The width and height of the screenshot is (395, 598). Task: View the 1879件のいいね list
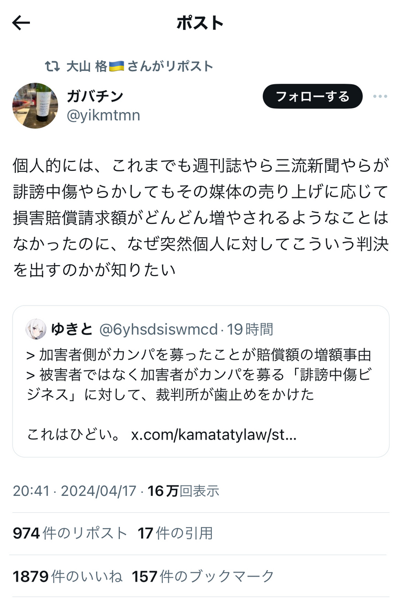click(67, 577)
